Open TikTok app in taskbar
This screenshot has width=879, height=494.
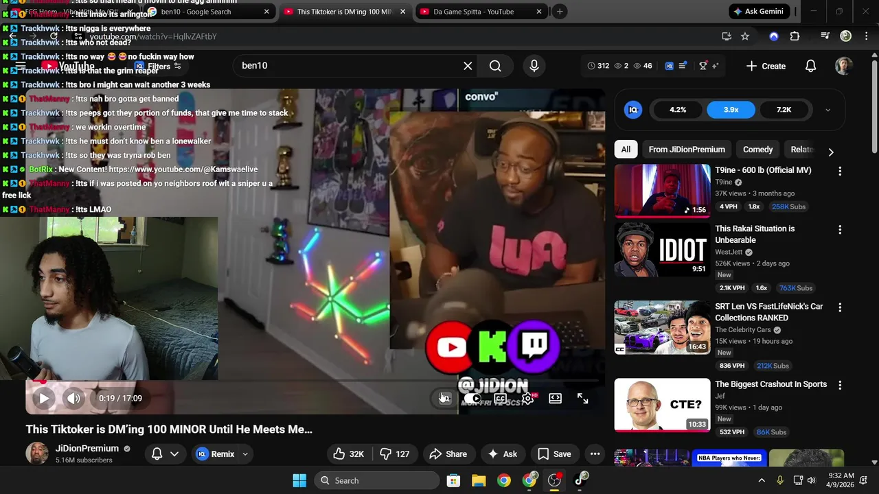(x=580, y=480)
